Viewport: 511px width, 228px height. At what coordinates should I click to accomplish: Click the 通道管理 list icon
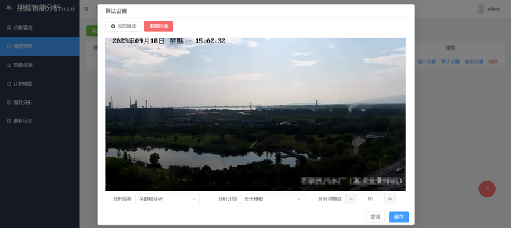coord(9,47)
